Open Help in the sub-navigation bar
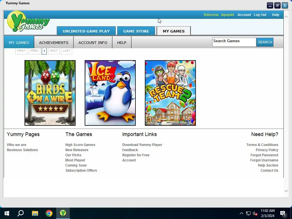The width and height of the screenshot is (292, 219). coord(121,42)
